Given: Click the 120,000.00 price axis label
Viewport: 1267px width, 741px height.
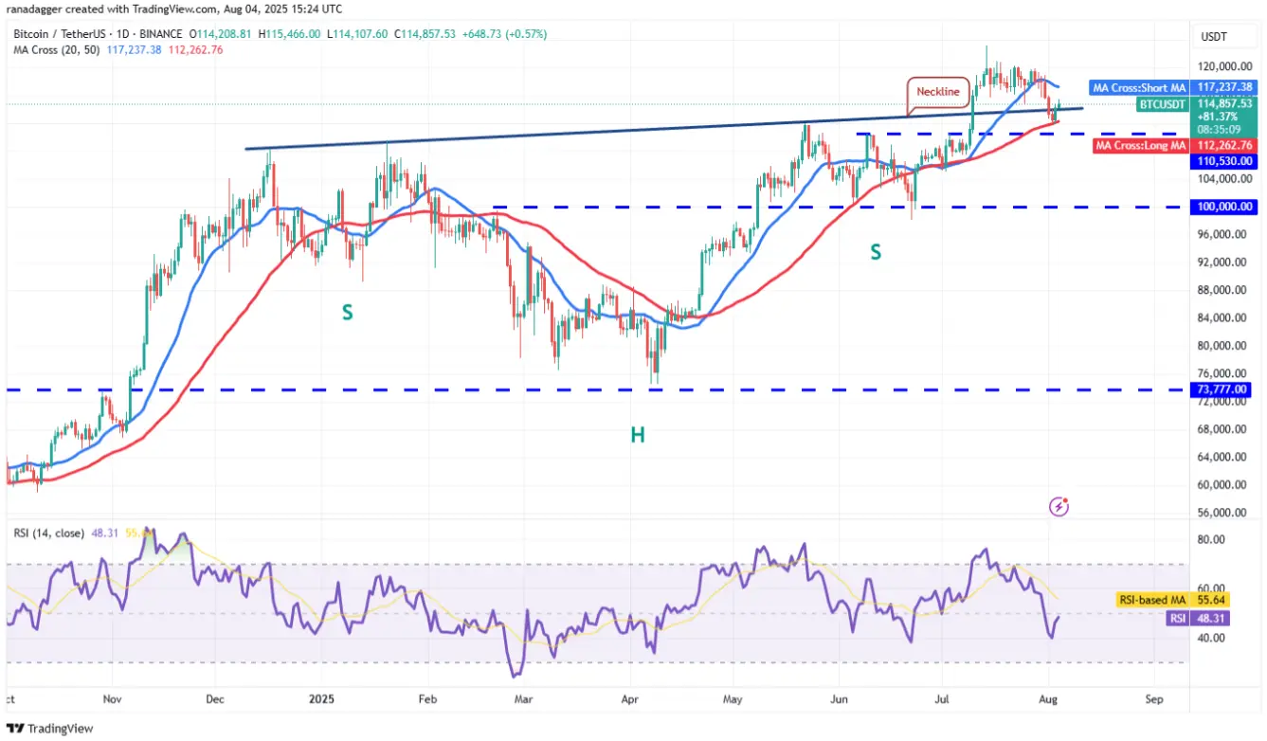Looking at the screenshot, I should (x=1225, y=67).
